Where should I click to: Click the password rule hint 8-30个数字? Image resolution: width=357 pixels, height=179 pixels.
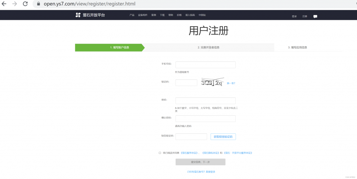tap(206, 109)
